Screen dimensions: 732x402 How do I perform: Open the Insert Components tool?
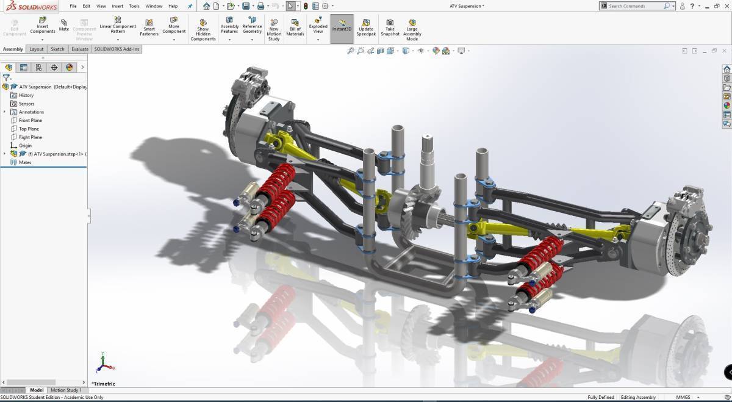42,27
